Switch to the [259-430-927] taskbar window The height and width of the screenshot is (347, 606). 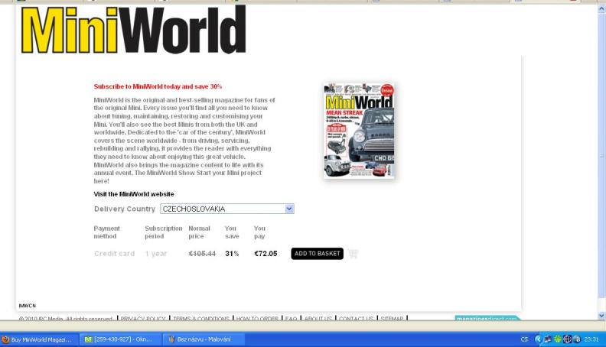(x=121, y=339)
